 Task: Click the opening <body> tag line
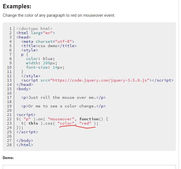[24, 89]
